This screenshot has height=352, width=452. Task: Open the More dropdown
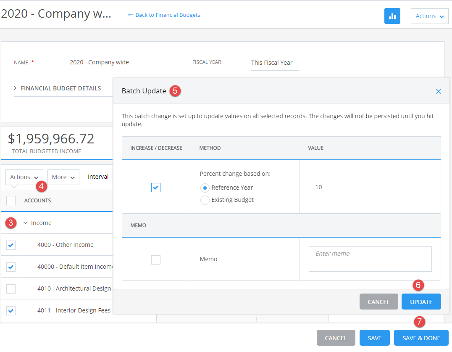(63, 177)
